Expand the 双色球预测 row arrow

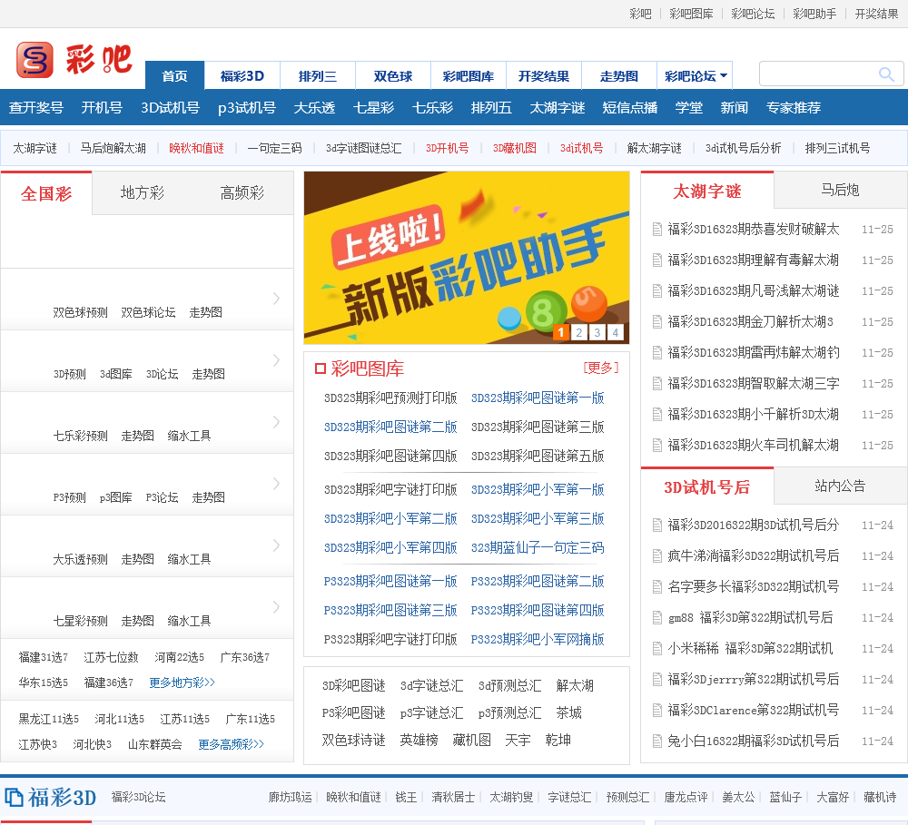[x=276, y=299]
